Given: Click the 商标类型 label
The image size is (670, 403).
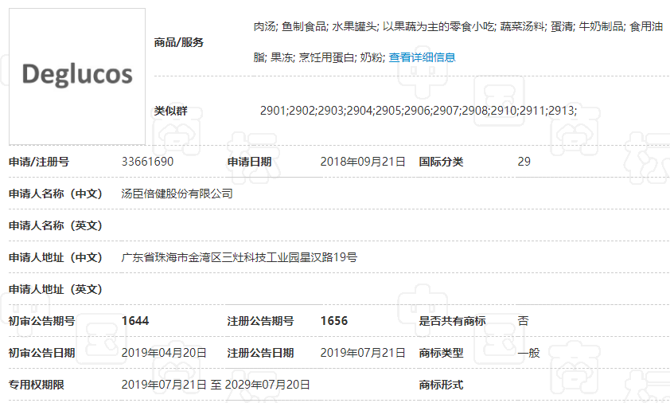Looking at the screenshot, I should click(x=441, y=353).
